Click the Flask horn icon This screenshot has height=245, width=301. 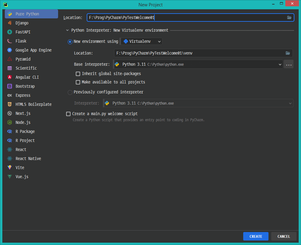click(10, 41)
